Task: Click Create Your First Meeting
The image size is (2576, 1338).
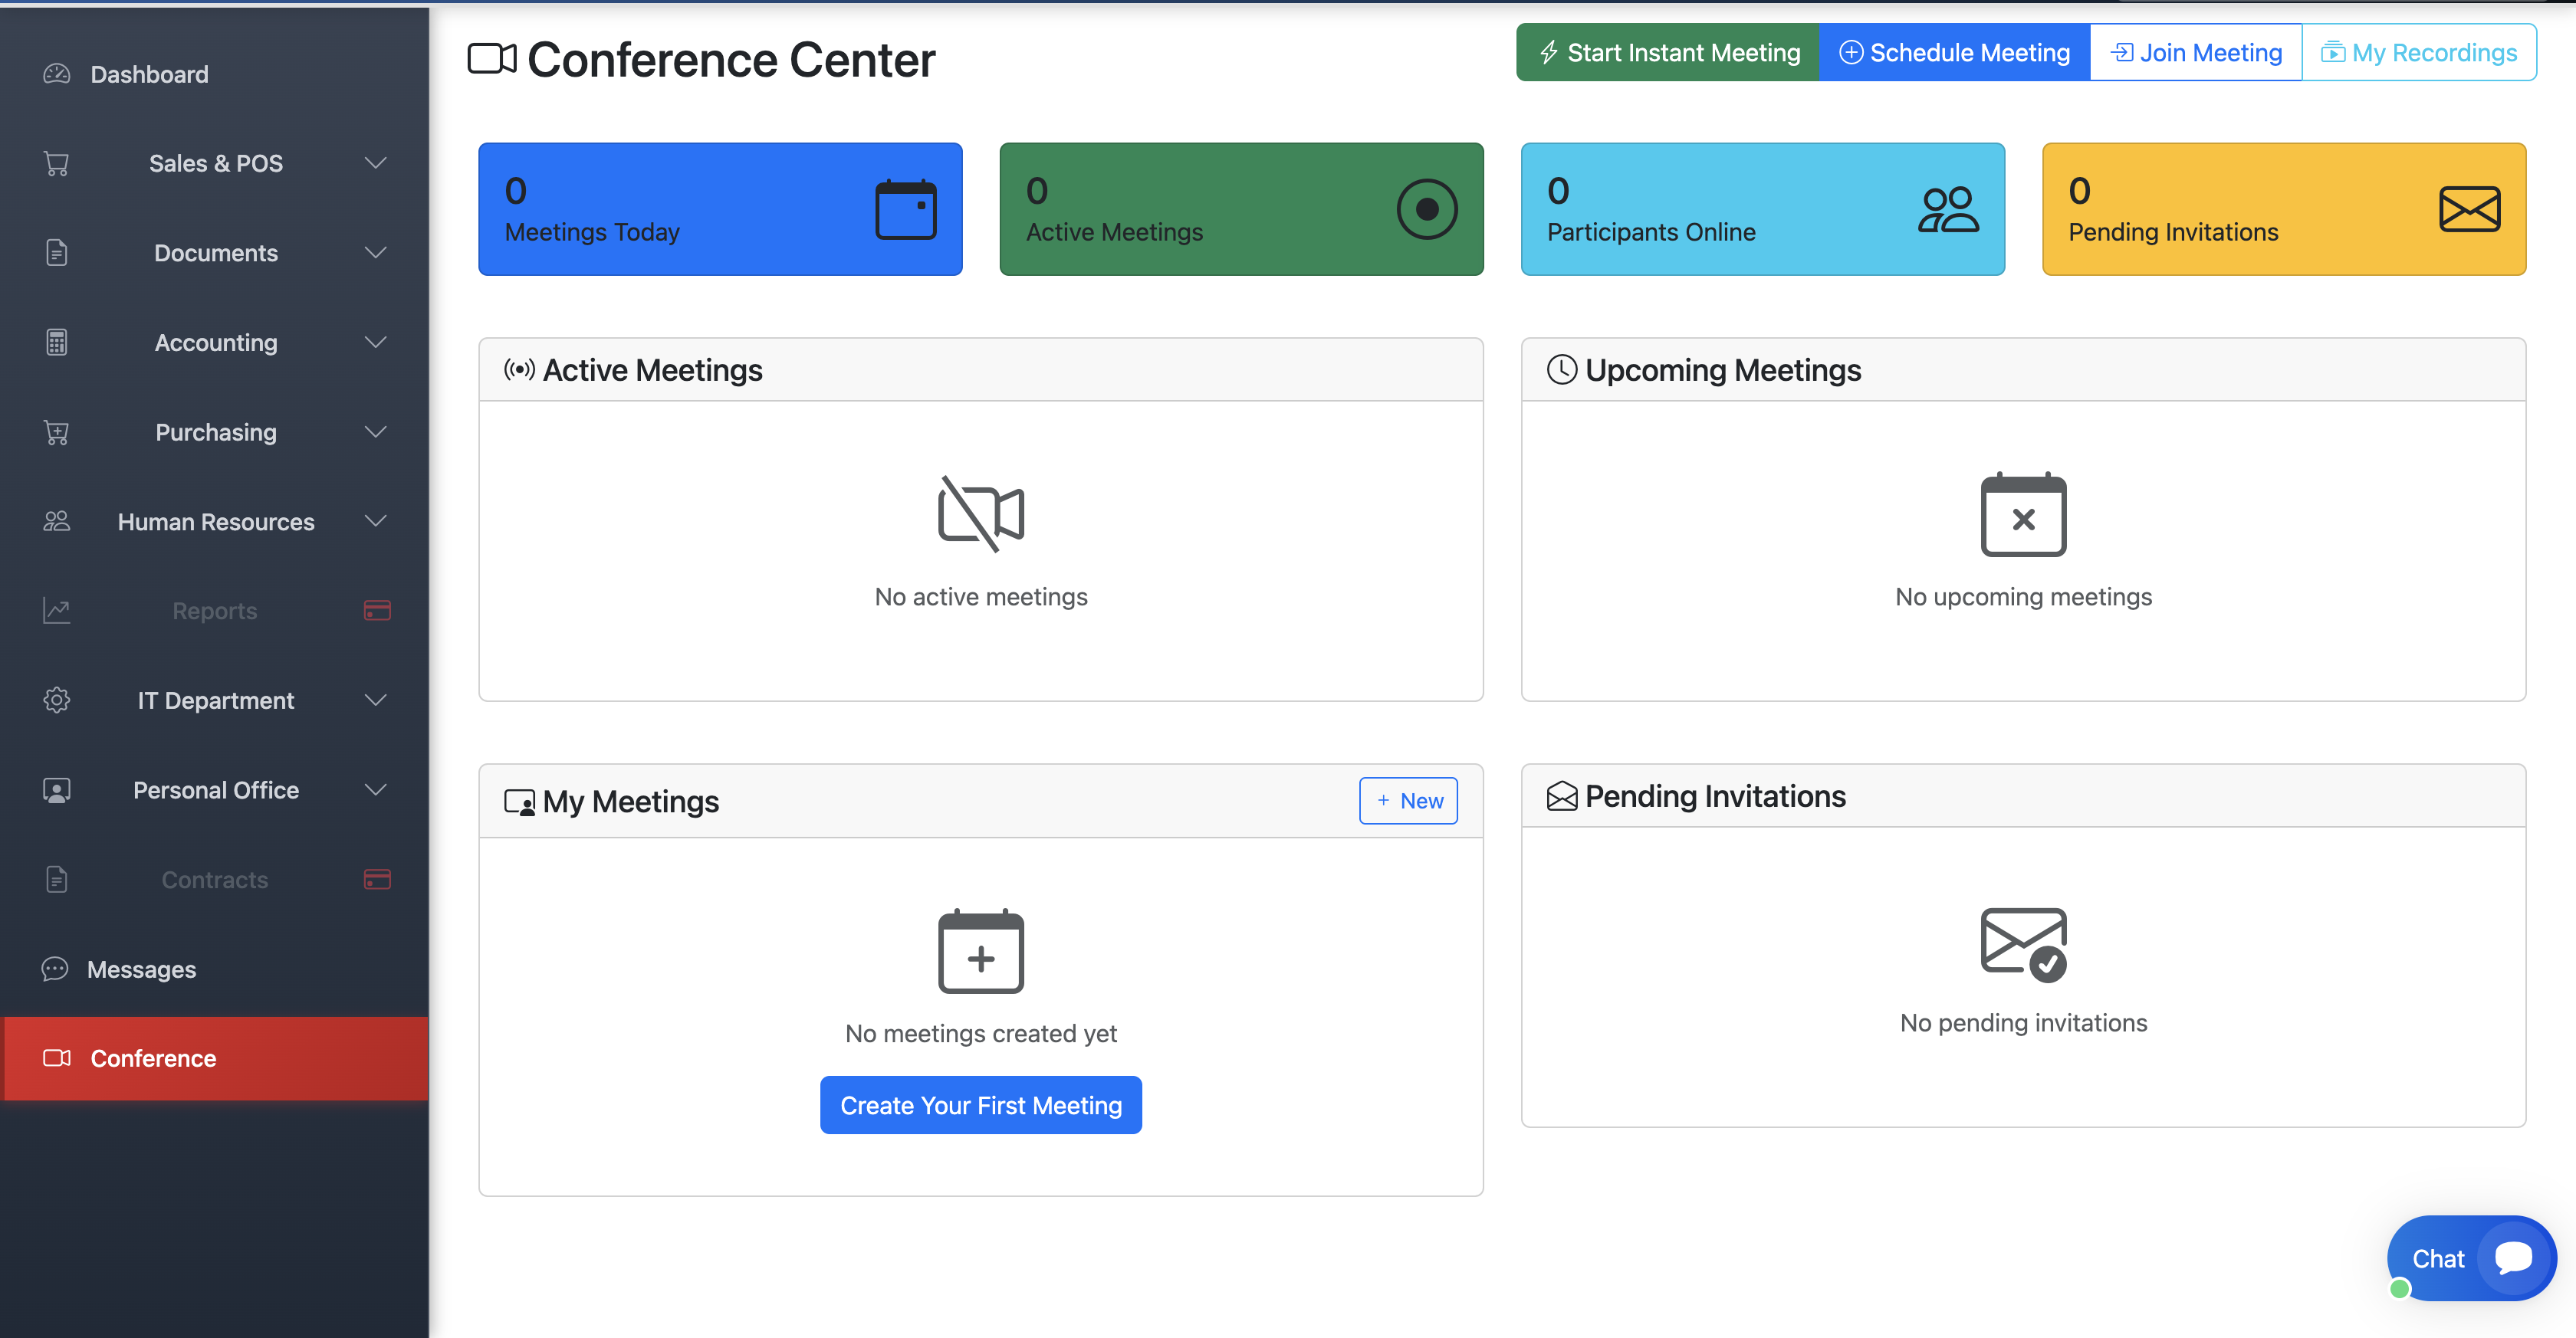Action: (x=981, y=1104)
